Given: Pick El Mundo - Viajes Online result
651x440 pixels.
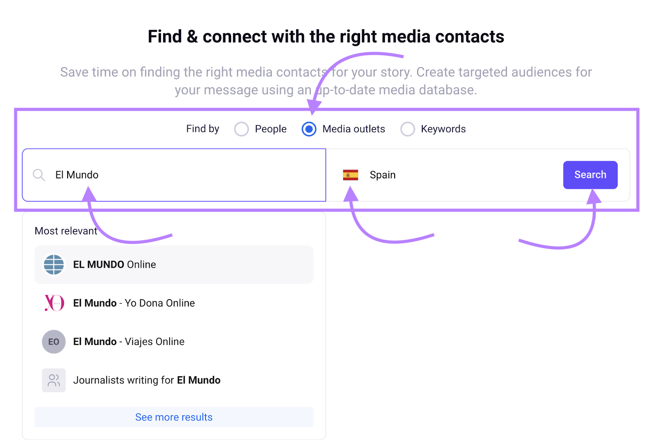Looking at the screenshot, I should click(129, 342).
